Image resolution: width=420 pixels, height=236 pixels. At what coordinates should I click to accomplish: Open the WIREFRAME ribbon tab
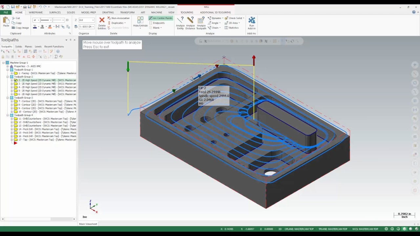click(x=36, y=12)
